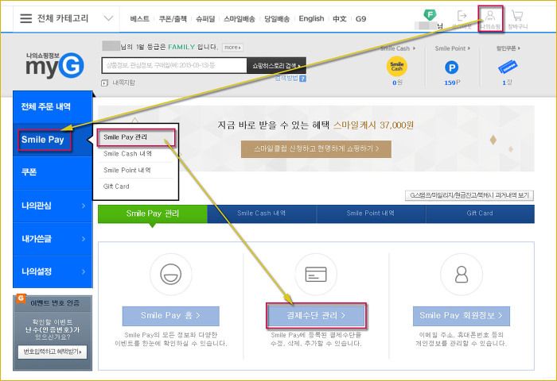Go to 쿠폰/출첵 page
This screenshot has height=381, width=557.
[x=173, y=19]
